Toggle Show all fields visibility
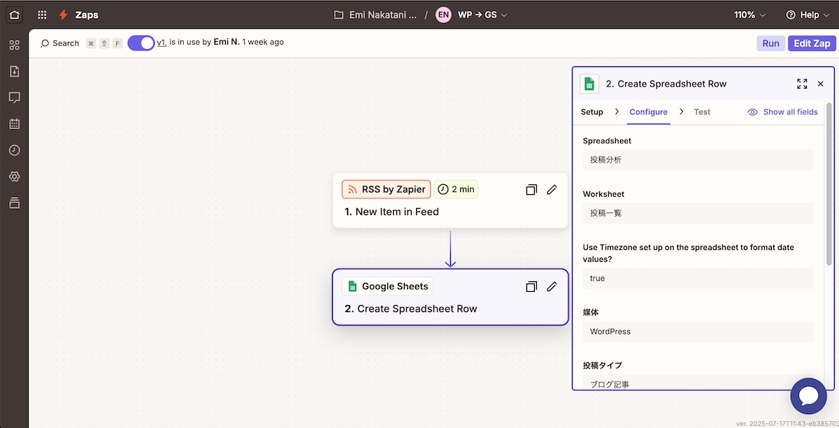This screenshot has width=839, height=428. point(782,112)
